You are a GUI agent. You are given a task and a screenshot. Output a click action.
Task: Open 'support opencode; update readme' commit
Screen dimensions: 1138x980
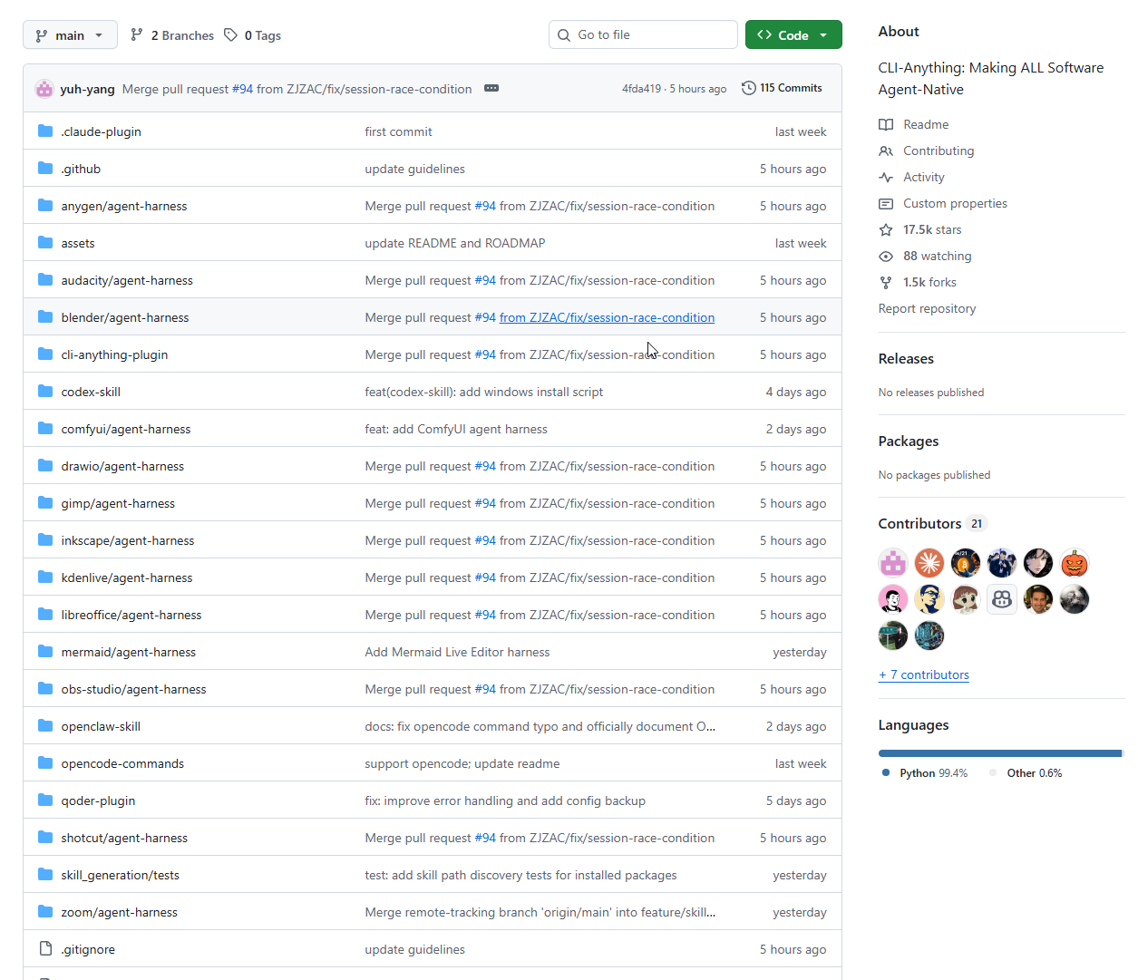click(x=462, y=763)
